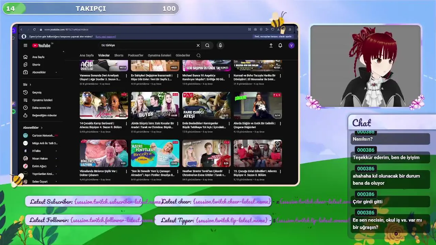
Task: Expand the Siz section chevron
Action: [x=30, y=84]
